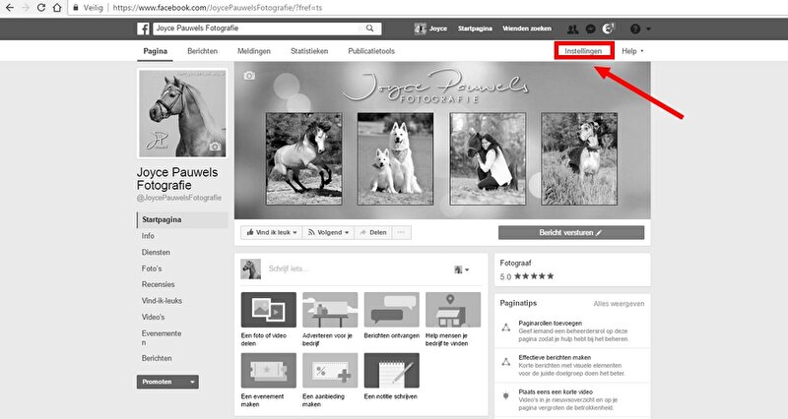Viewport: 788px width, 419px height.
Task: Click camera icon on profile picture
Action: click(216, 147)
